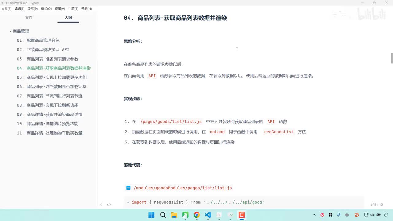393x221 pixels.
Task: Open the 段落(P) menu
Action: pyautogui.click(x=33, y=9)
